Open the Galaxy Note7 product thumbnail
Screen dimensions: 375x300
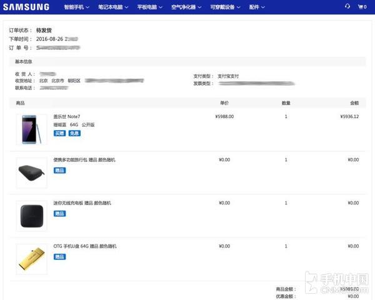pos(32,129)
